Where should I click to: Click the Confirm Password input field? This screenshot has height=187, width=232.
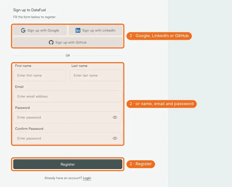click(x=68, y=138)
